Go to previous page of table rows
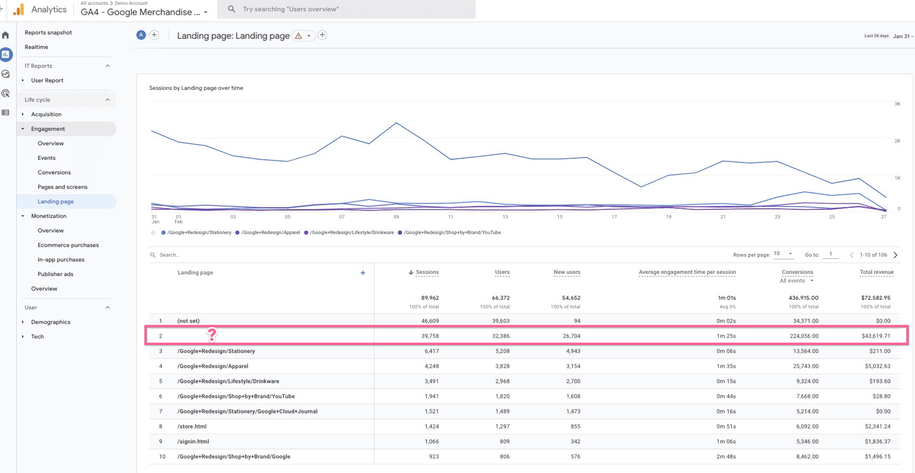This screenshot has width=915, height=473. point(851,255)
